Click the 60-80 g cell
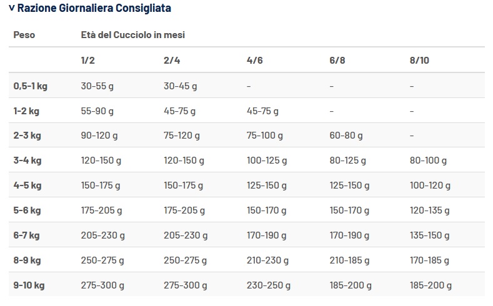 pos(346,136)
